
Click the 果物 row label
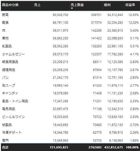(x=5, y=38)
